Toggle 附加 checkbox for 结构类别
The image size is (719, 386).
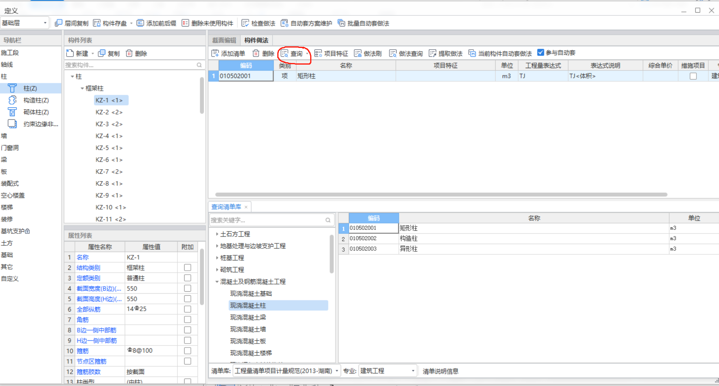click(x=188, y=268)
